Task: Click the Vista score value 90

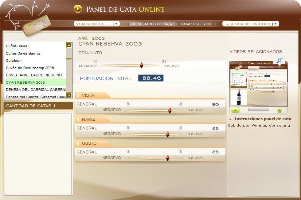Action: coord(215,104)
